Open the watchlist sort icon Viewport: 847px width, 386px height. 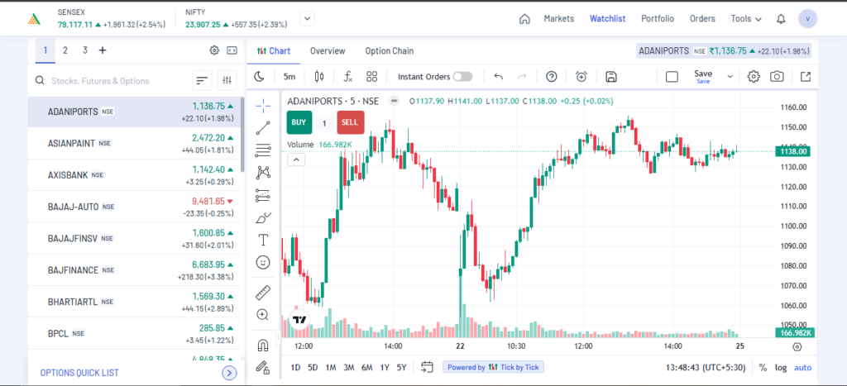point(202,80)
